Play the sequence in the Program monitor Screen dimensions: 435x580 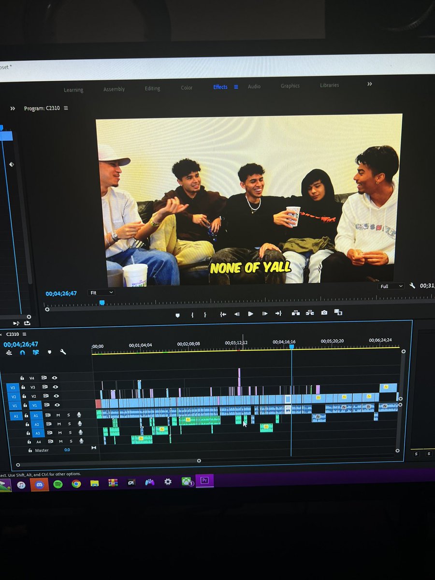pos(250,314)
